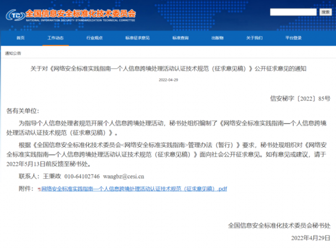Viewport: 336px width, 248px height.
Task: Open the 工作动态 menu tab
Action: [x=55, y=38]
